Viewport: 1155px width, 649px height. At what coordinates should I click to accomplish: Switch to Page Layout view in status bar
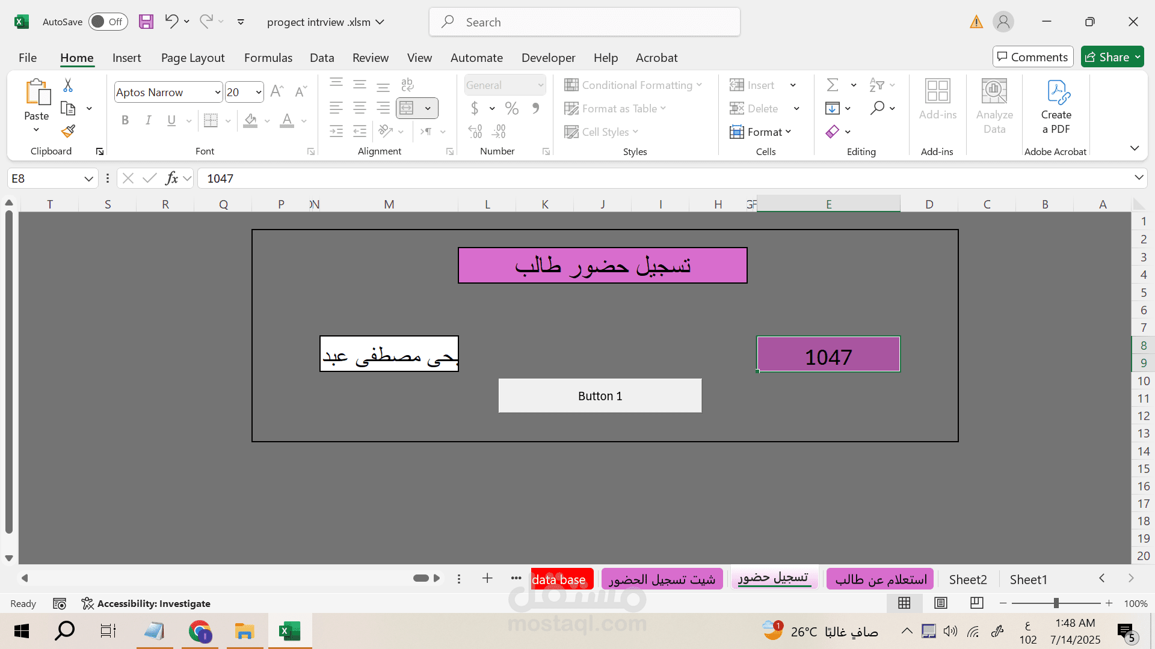941,603
